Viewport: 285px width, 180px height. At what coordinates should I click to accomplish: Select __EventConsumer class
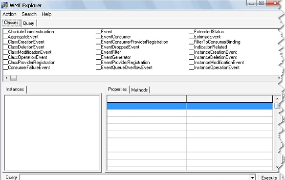click(x=113, y=37)
